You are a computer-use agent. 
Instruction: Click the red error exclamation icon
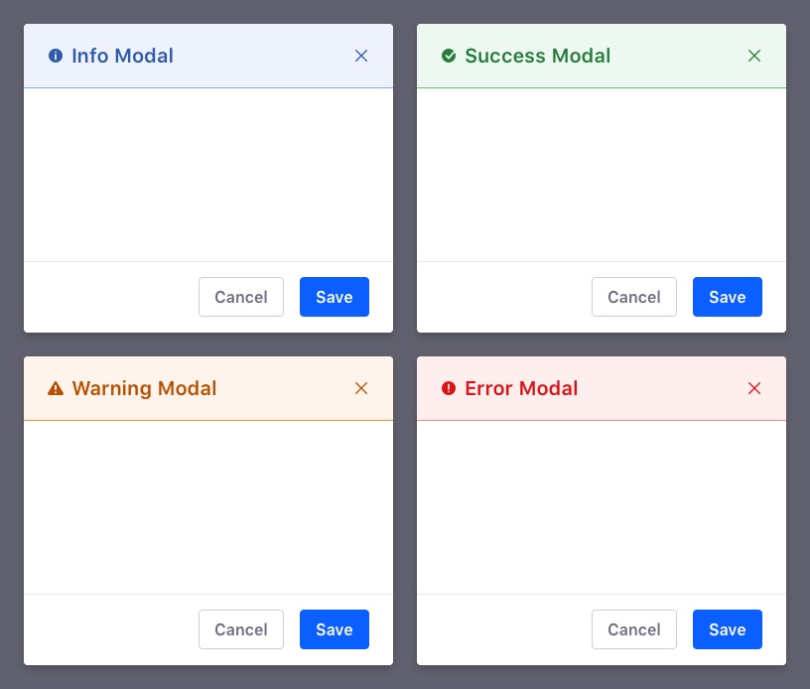click(x=449, y=388)
